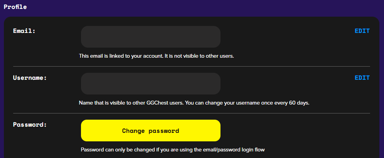Click the email visibility note text
The image size is (384, 158).
[x=157, y=56]
